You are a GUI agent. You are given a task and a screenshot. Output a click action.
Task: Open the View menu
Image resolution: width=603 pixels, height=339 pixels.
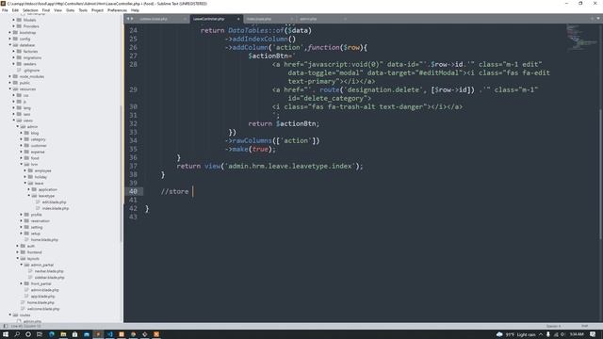click(x=57, y=10)
